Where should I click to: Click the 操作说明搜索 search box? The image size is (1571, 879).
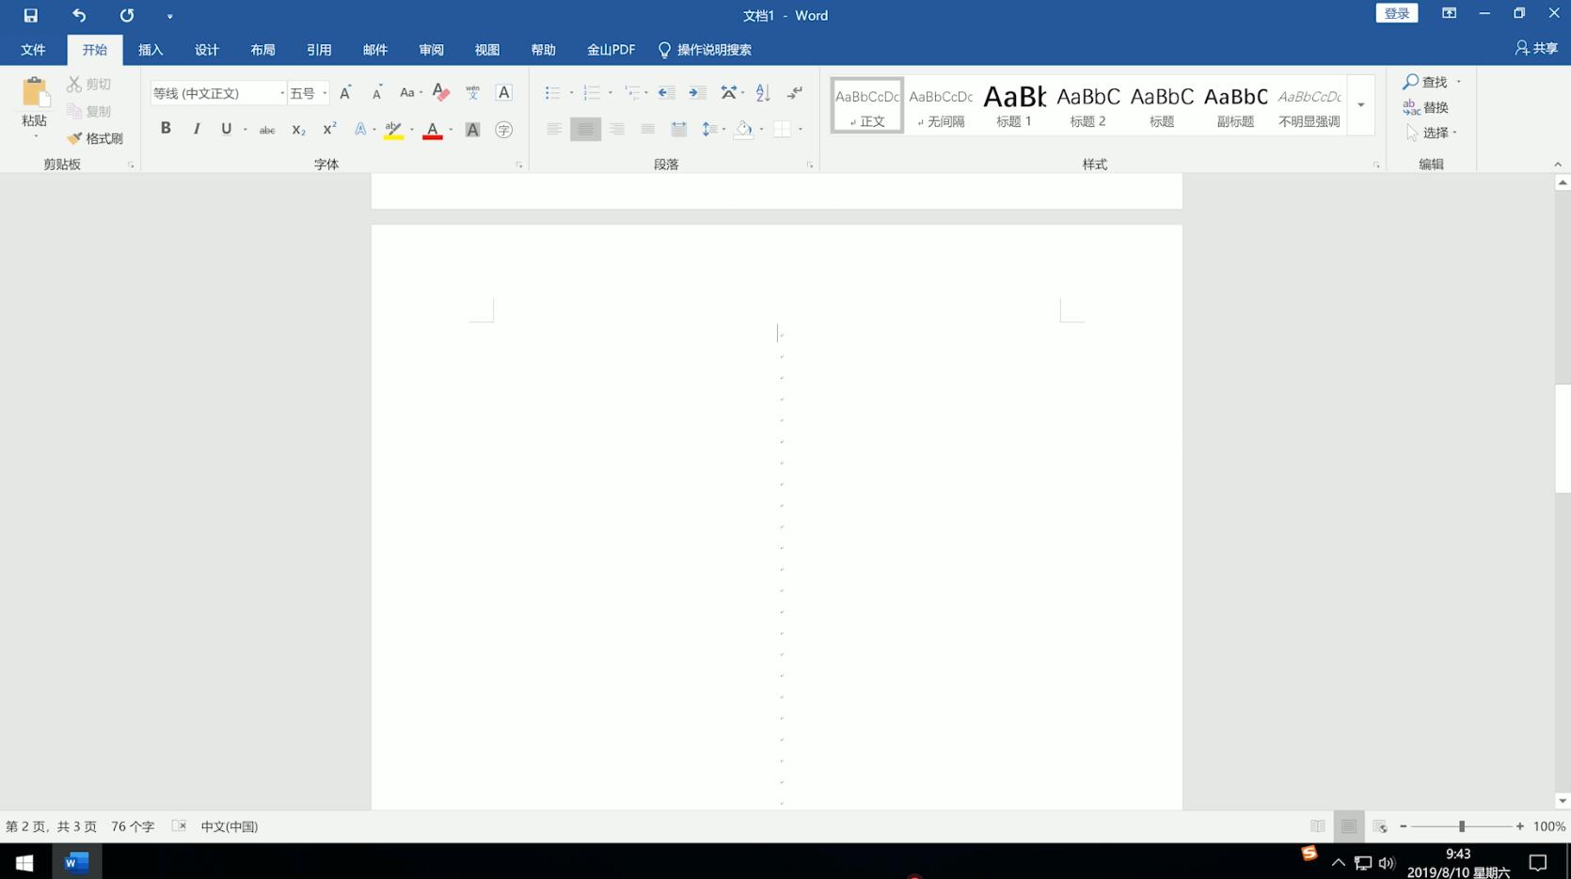pyautogui.click(x=705, y=50)
